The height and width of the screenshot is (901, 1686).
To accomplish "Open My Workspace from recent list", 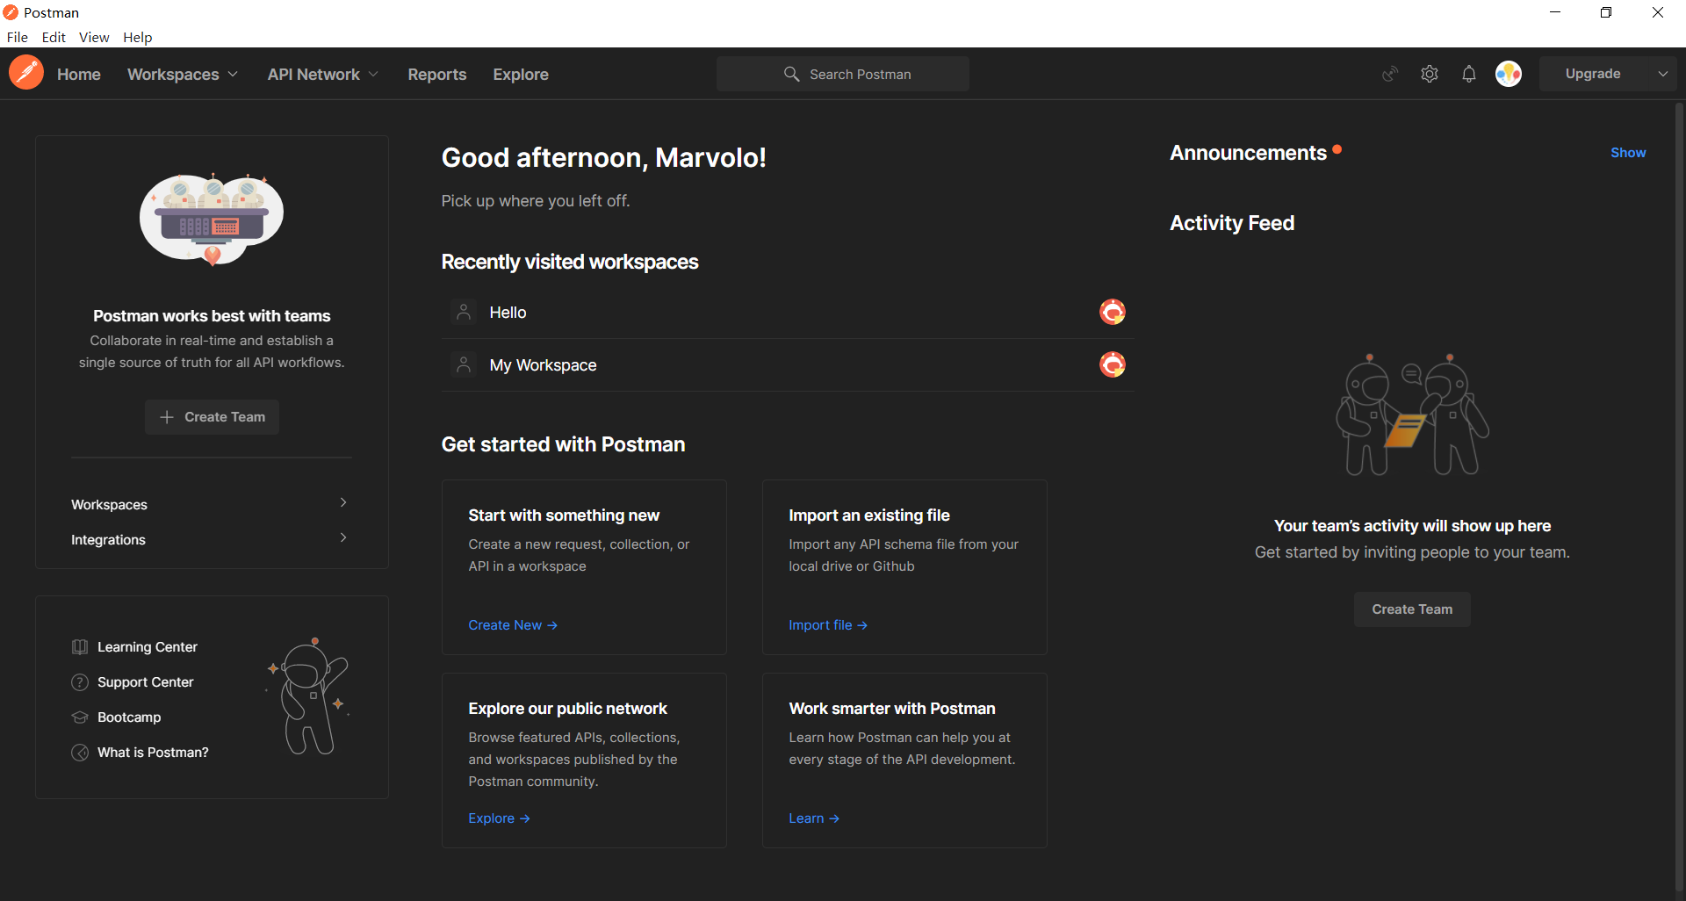I will (788, 365).
